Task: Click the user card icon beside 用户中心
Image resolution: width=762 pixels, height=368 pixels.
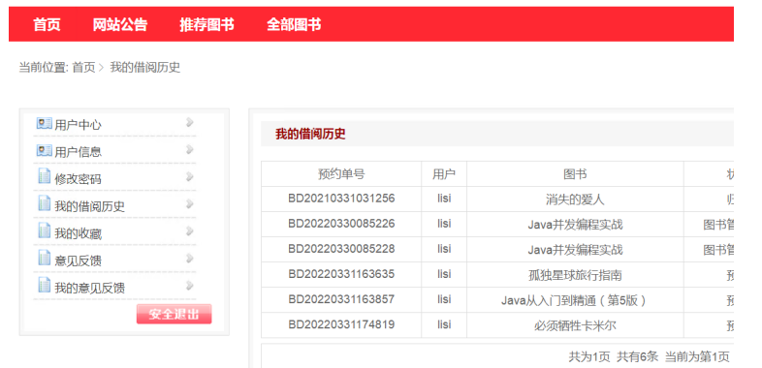Action: 44,123
